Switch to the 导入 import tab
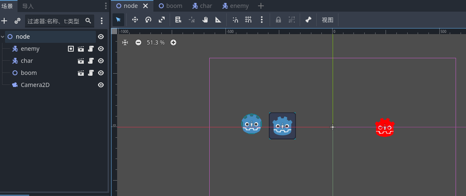 click(28, 6)
